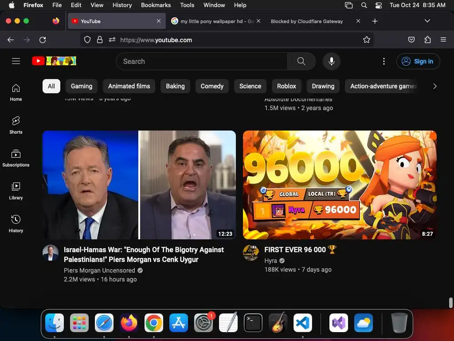Select the Gaming category chip
Image resolution: width=454 pixels, height=341 pixels.
coord(82,86)
